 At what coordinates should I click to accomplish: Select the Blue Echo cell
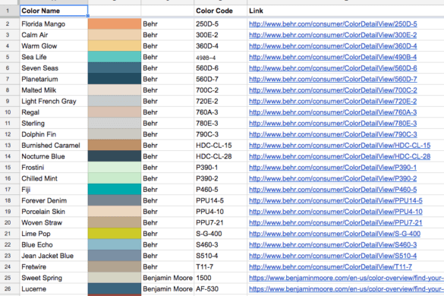point(54,245)
